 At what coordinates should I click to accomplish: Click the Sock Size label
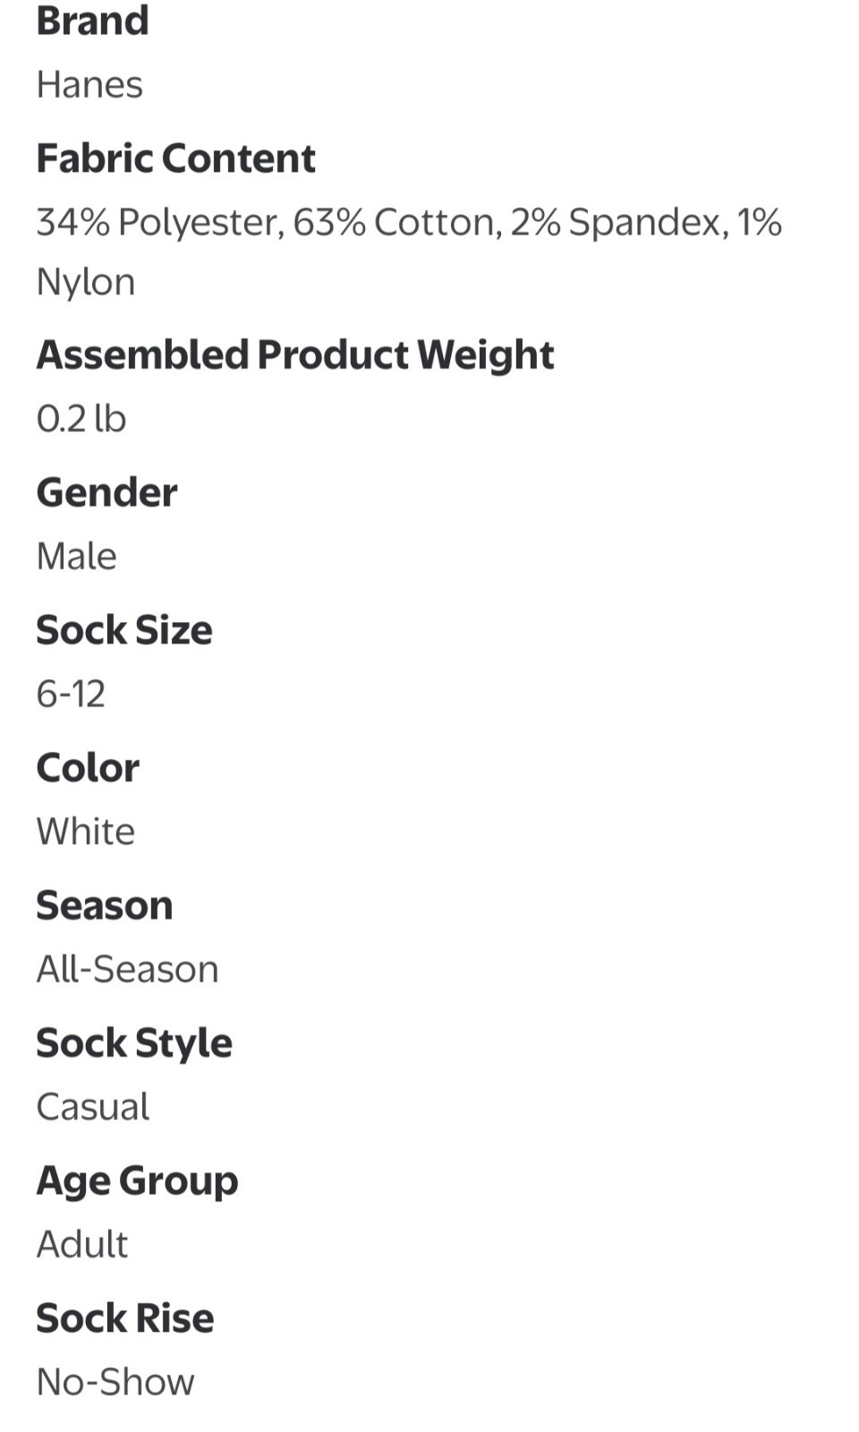(124, 630)
